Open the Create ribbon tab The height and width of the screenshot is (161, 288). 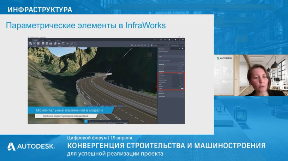[x=42, y=40]
